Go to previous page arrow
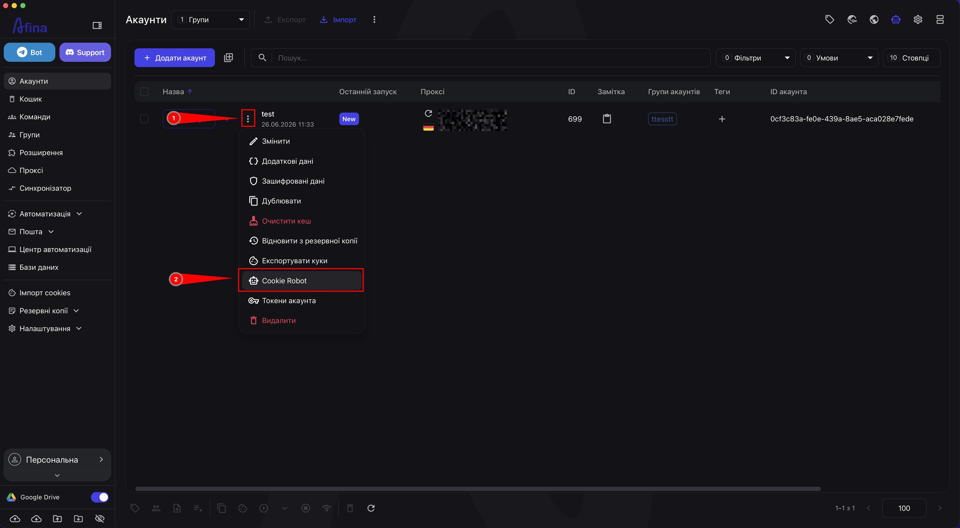This screenshot has width=960, height=528. tap(869, 508)
